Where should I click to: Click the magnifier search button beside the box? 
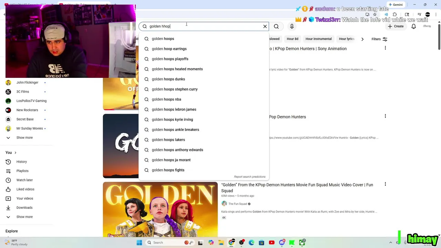click(276, 26)
